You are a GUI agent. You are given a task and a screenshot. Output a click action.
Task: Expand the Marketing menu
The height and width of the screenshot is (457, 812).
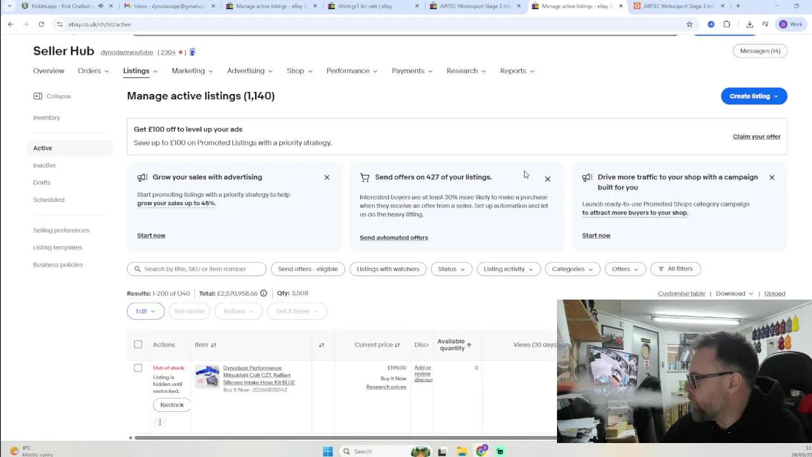(192, 71)
